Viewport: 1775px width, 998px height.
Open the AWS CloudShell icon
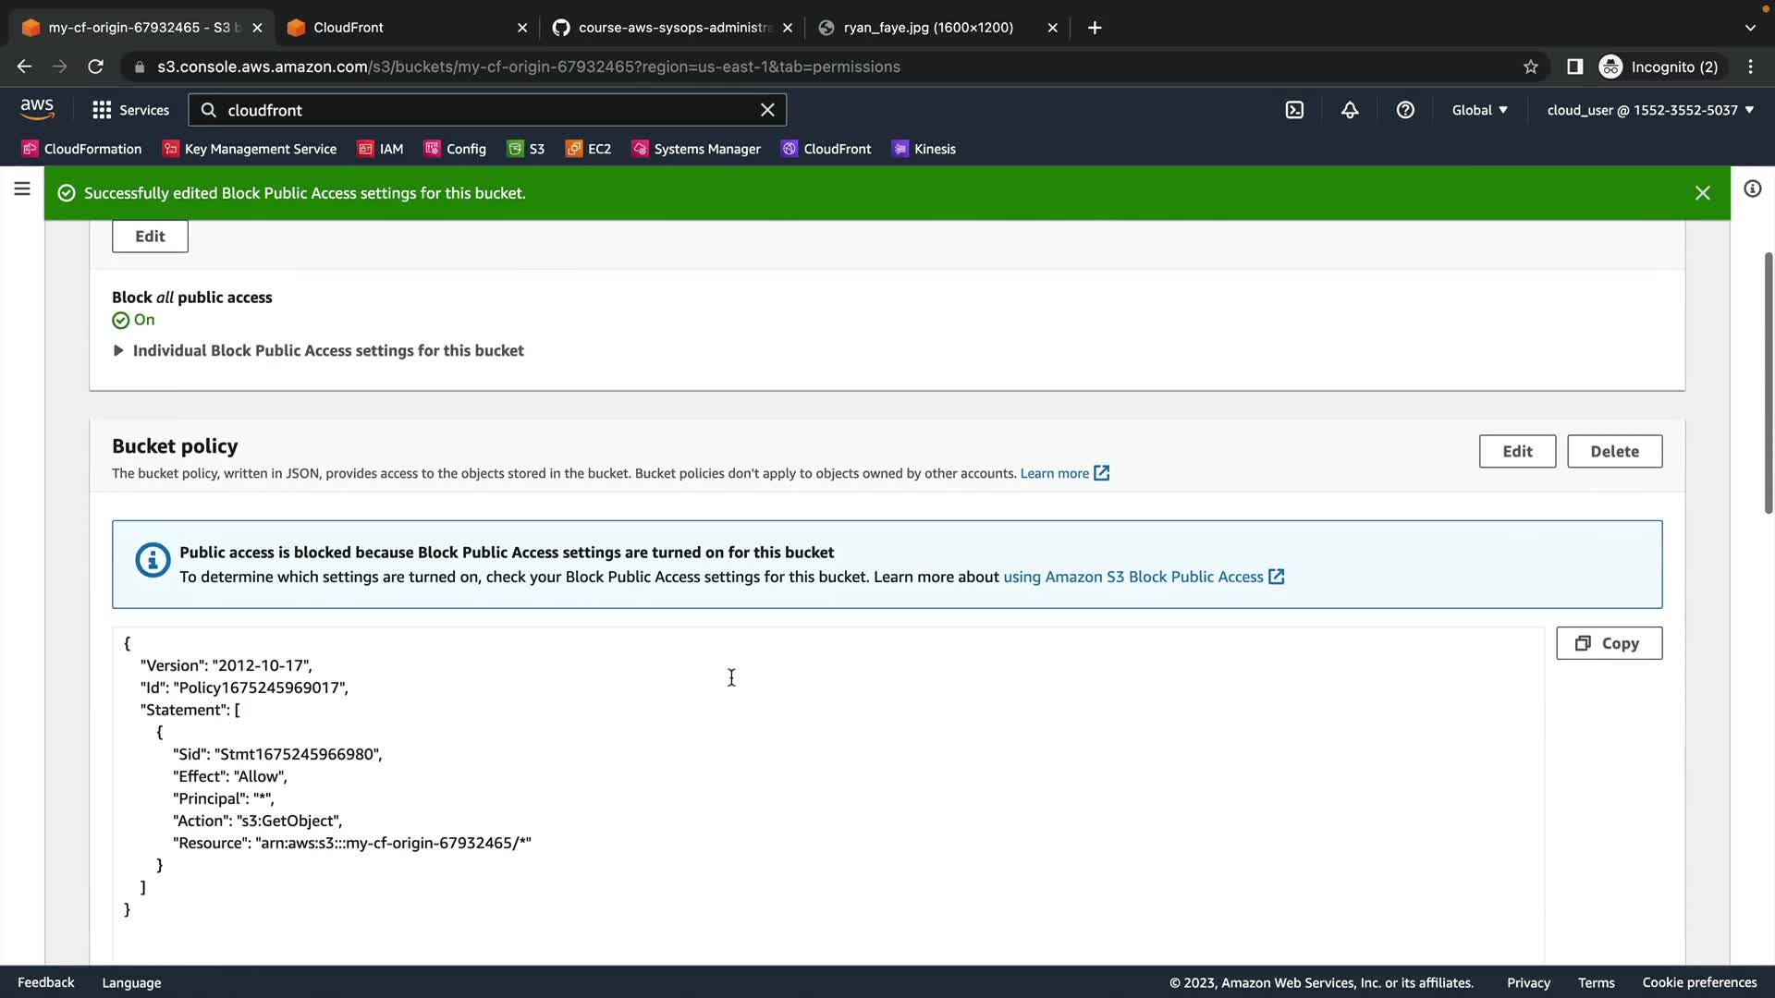coord(1294,110)
